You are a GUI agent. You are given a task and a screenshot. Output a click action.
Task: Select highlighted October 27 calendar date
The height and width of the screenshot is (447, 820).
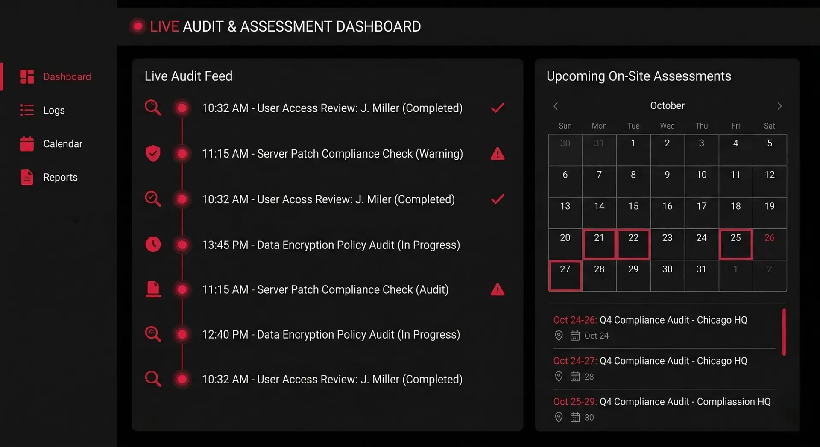(x=565, y=275)
